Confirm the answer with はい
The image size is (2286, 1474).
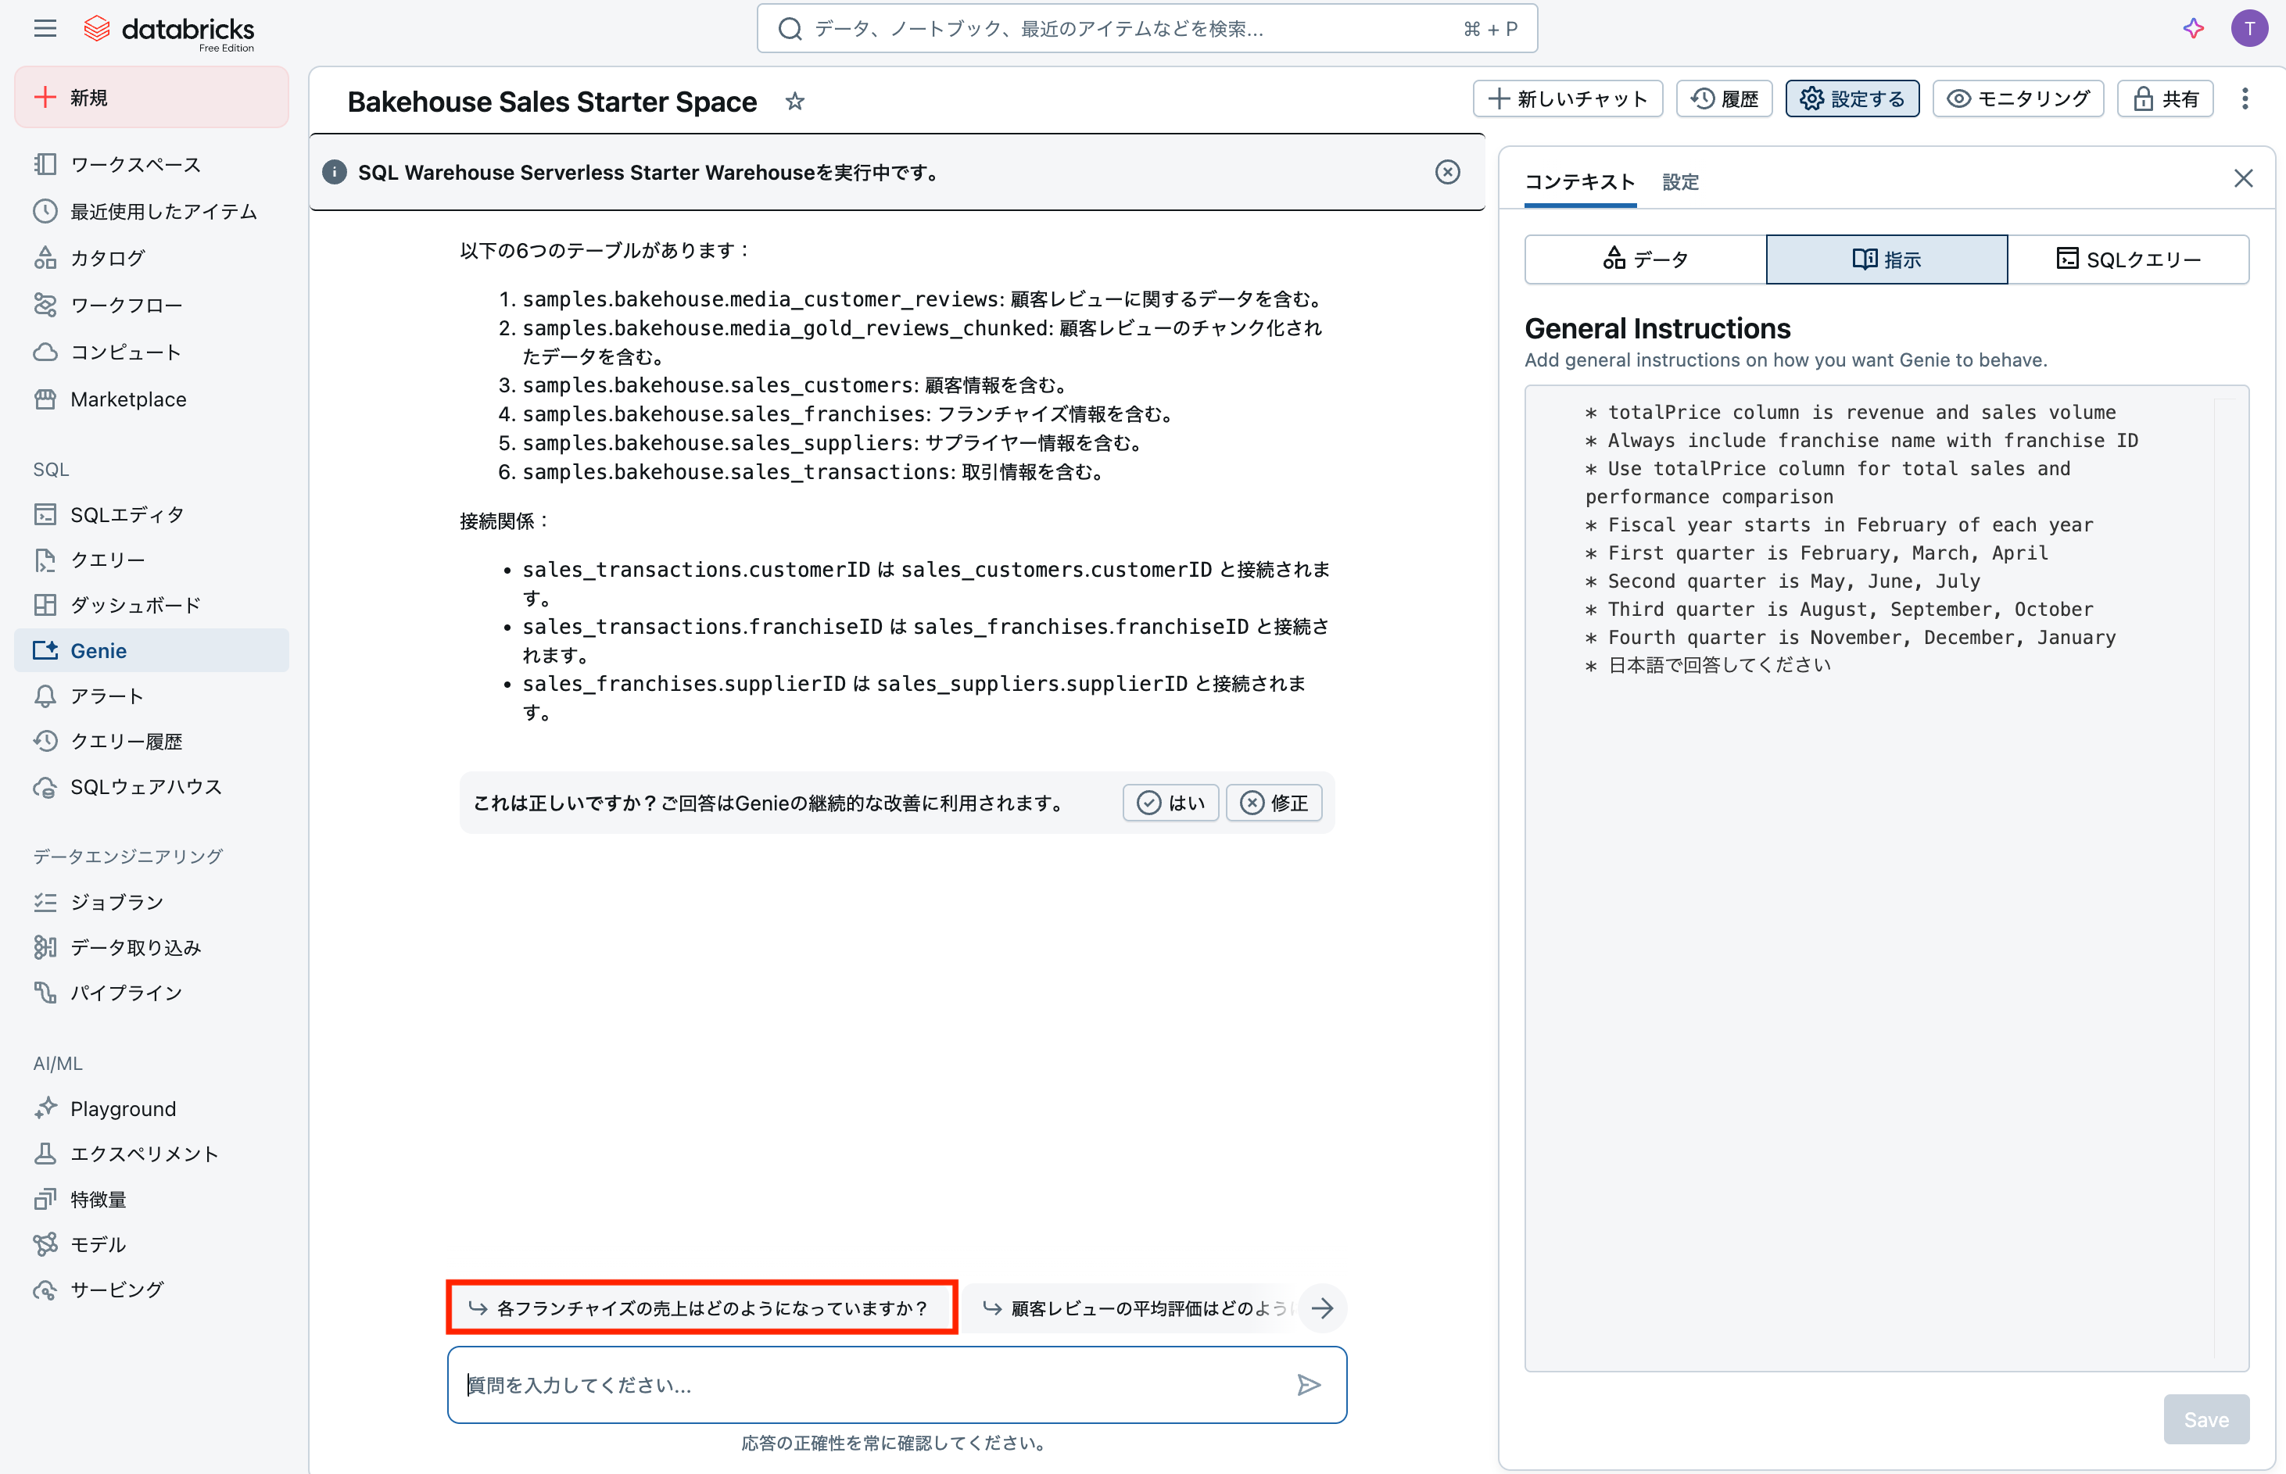(1171, 803)
